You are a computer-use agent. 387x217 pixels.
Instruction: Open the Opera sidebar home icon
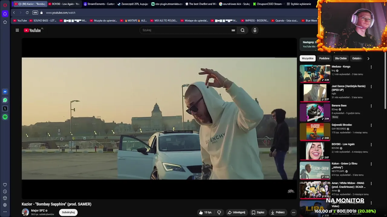tap(5, 14)
